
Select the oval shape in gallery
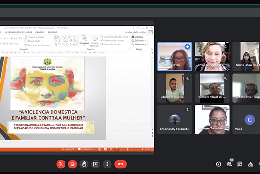(71, 37)
